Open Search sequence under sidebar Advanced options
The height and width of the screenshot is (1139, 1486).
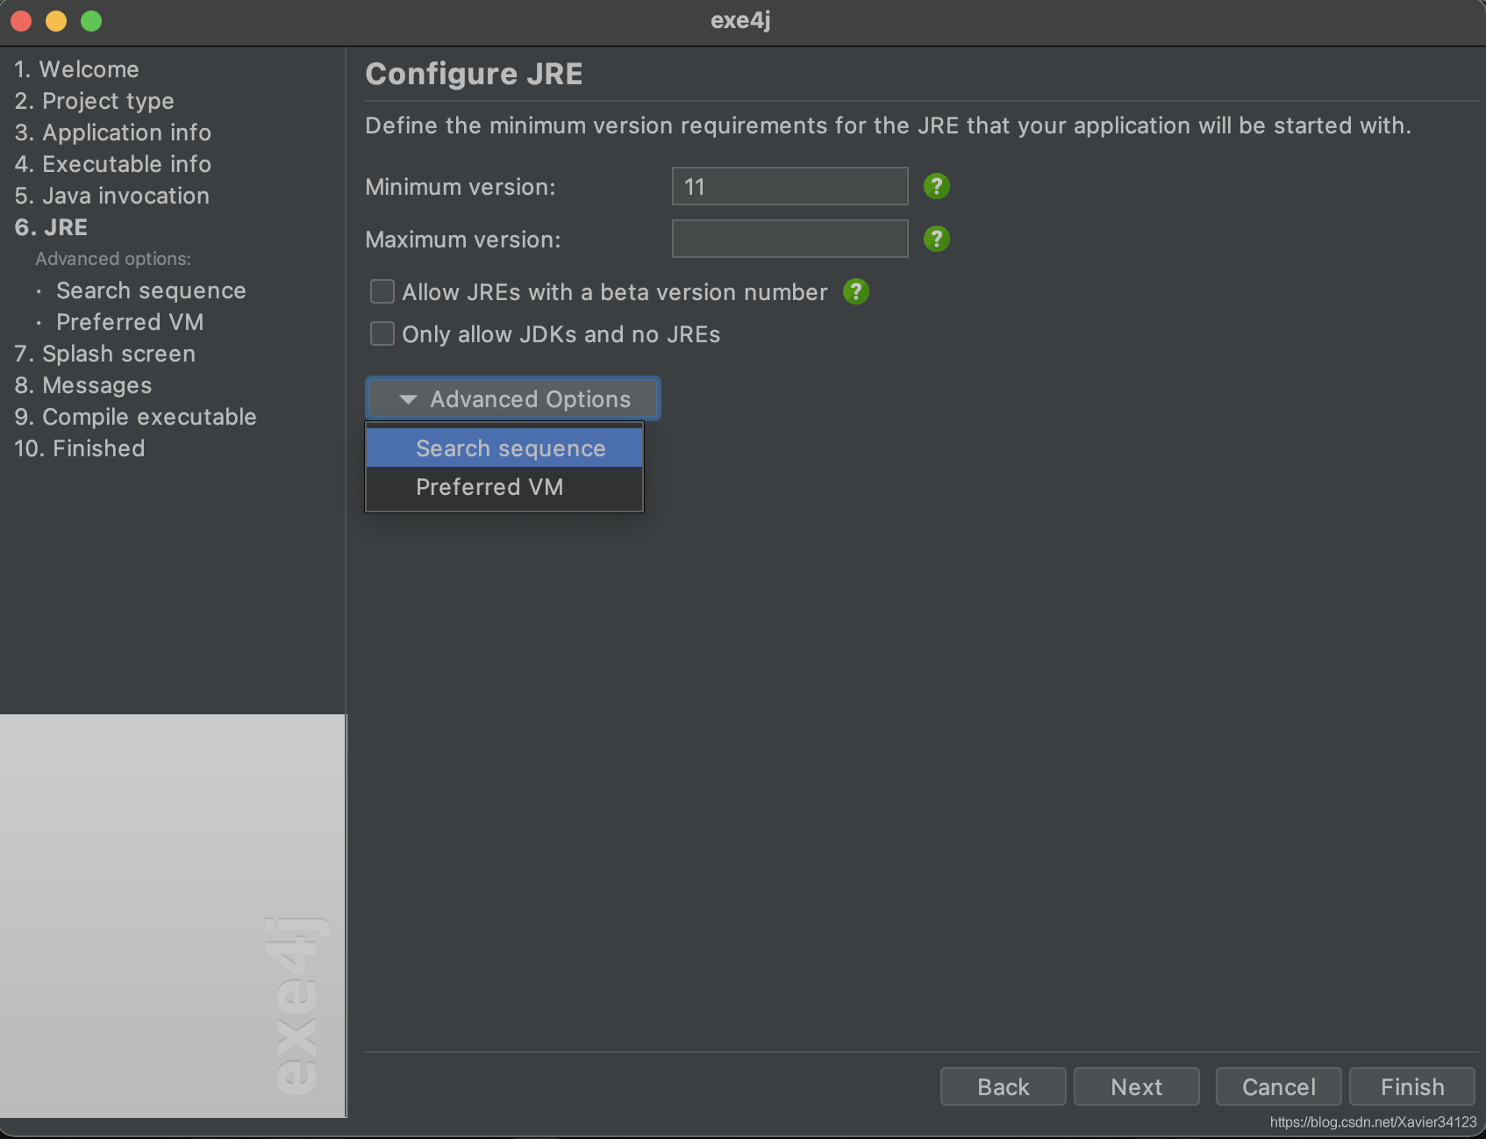click(151, 290)
